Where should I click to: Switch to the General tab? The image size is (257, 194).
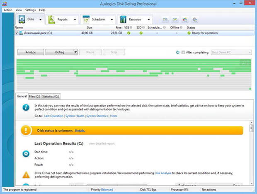pos(22,96)
